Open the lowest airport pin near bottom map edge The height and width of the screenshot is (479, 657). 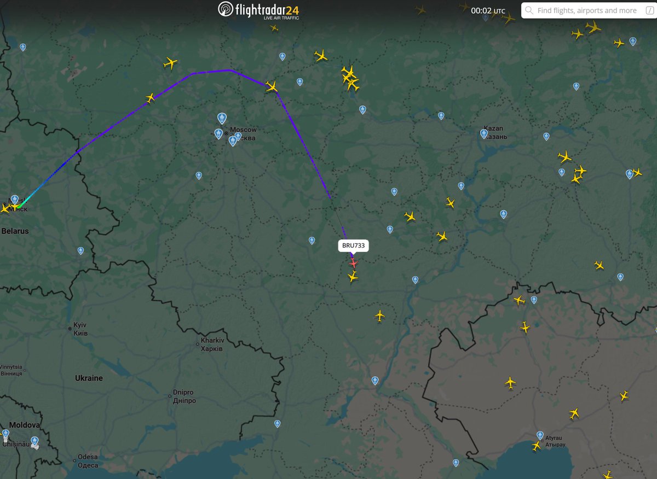pyautogui.click(x=456, y=463)
